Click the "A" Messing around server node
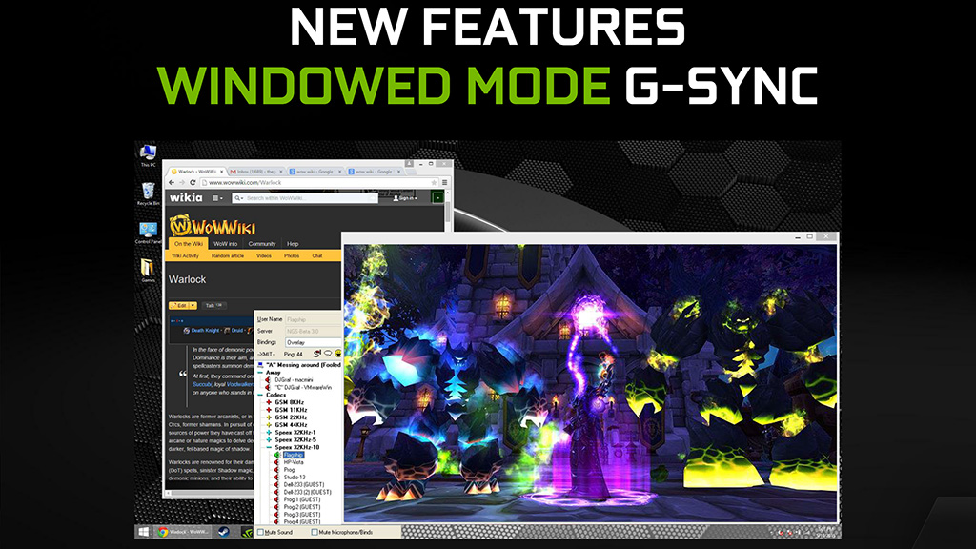976x549 pixels. pyautogui.click(x=303, y=365)
